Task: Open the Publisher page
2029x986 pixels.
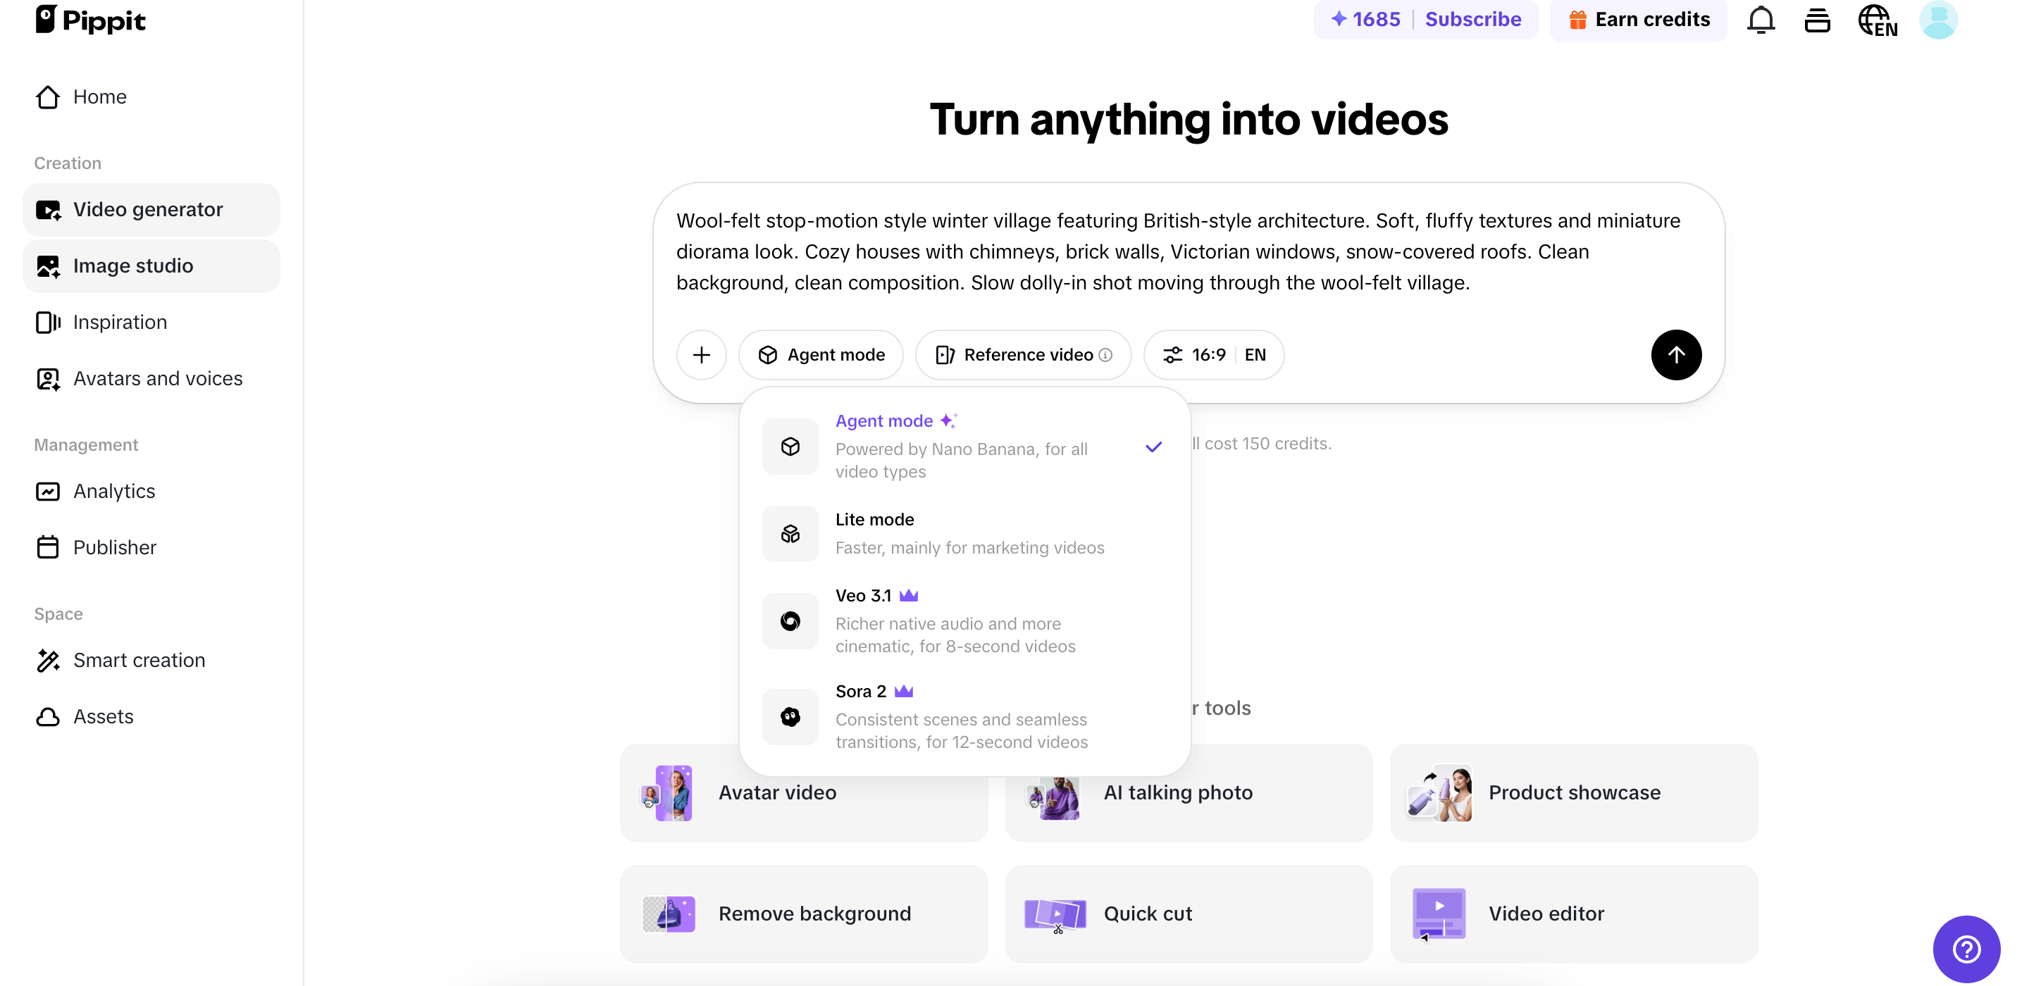Action: [115, 547]
